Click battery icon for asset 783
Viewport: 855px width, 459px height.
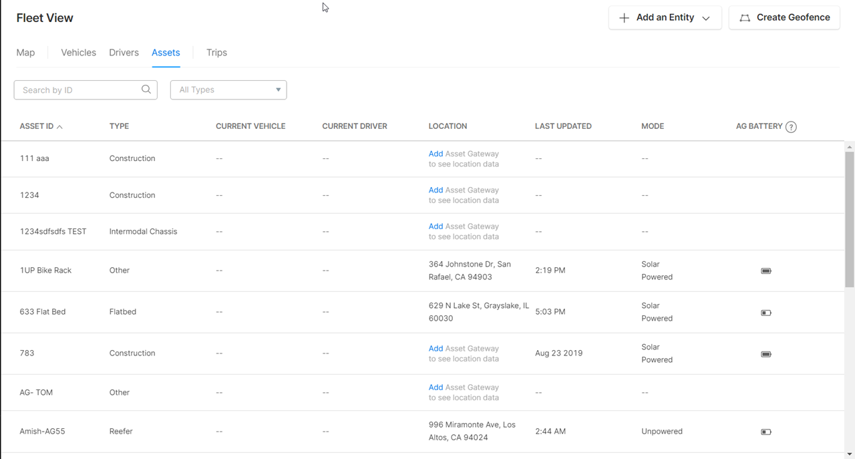(766, 354)
